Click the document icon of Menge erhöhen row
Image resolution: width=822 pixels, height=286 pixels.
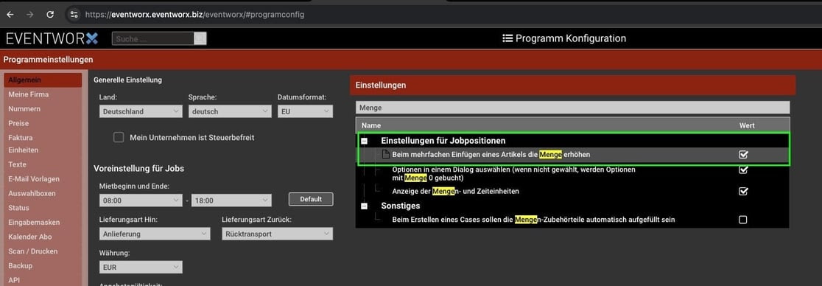[x=386, y=154]
